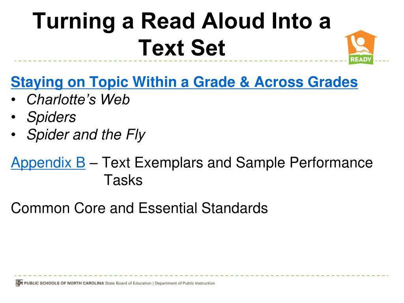Click the bullet point before Charlotte's Web
The height and width of the screenshot is (303, 404).
pyautogui.click(x=13, y=100)
